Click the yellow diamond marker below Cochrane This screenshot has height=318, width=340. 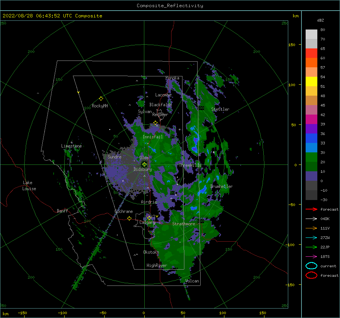(129, 218)
